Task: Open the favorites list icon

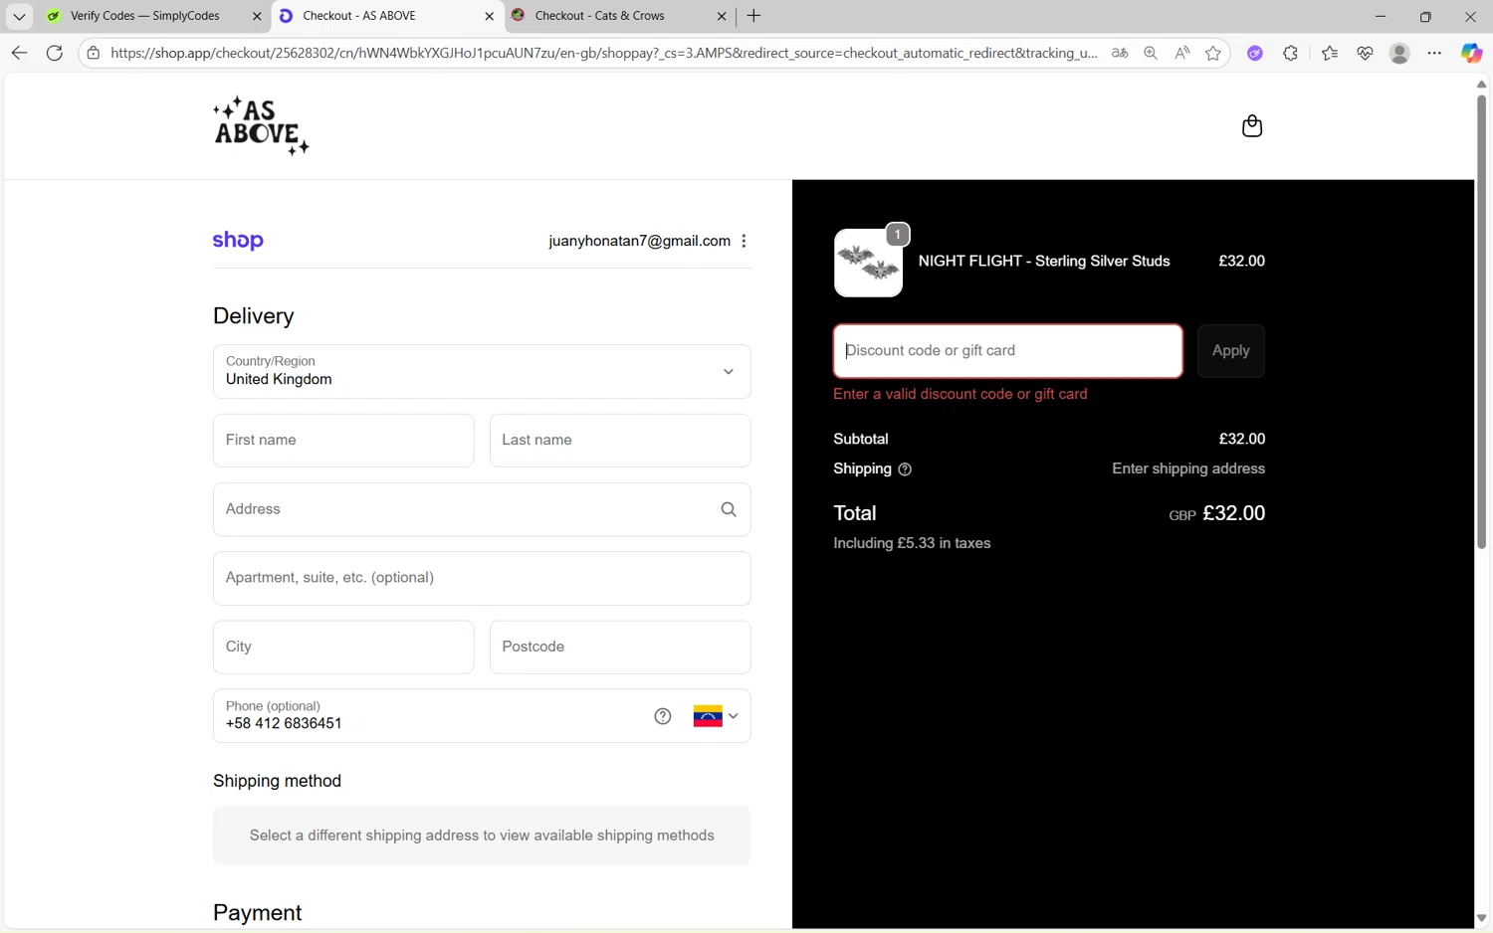Action: (1329, 53)
